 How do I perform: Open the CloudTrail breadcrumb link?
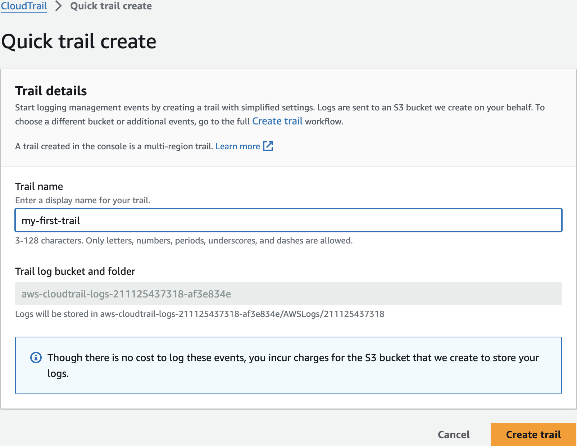(24, 6)
